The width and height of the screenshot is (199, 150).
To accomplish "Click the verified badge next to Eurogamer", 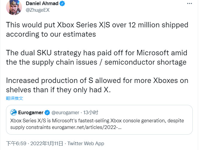I will (x=47, y=113).
